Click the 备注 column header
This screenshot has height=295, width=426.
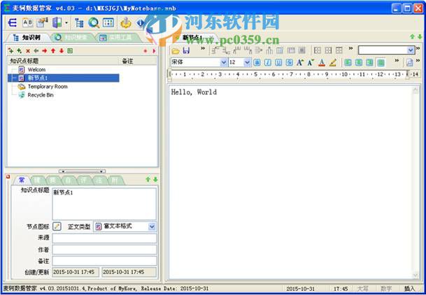[138, 61]
